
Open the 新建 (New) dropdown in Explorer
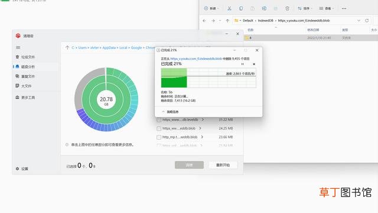(211, 8)
